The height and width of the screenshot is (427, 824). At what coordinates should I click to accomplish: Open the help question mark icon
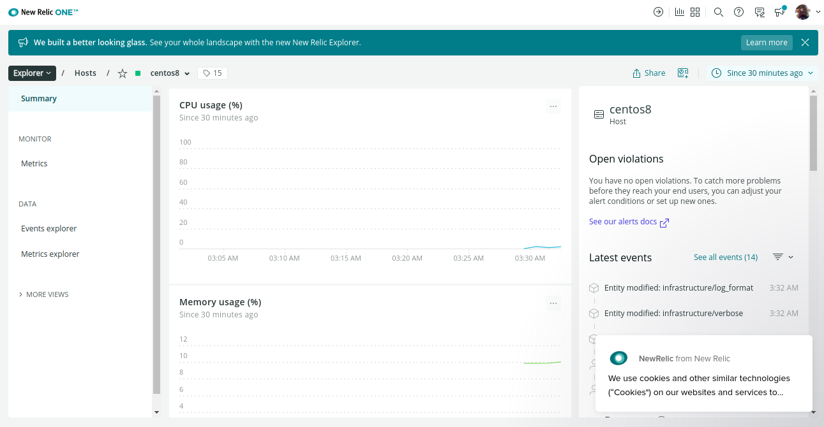(x=738, y=12)
